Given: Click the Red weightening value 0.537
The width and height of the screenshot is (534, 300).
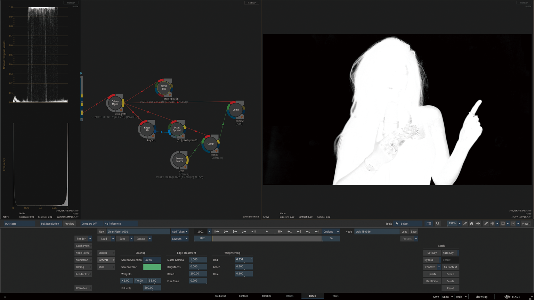Looking at the screenshot, I should pos(244,260).
